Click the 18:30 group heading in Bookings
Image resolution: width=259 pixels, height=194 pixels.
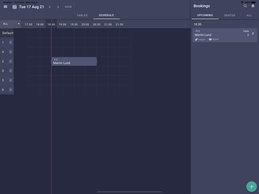pyautogui.click(x=198, y=24)
